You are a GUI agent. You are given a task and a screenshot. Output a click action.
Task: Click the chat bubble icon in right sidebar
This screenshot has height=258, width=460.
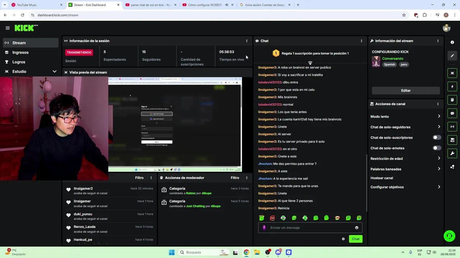coord(452,113)
